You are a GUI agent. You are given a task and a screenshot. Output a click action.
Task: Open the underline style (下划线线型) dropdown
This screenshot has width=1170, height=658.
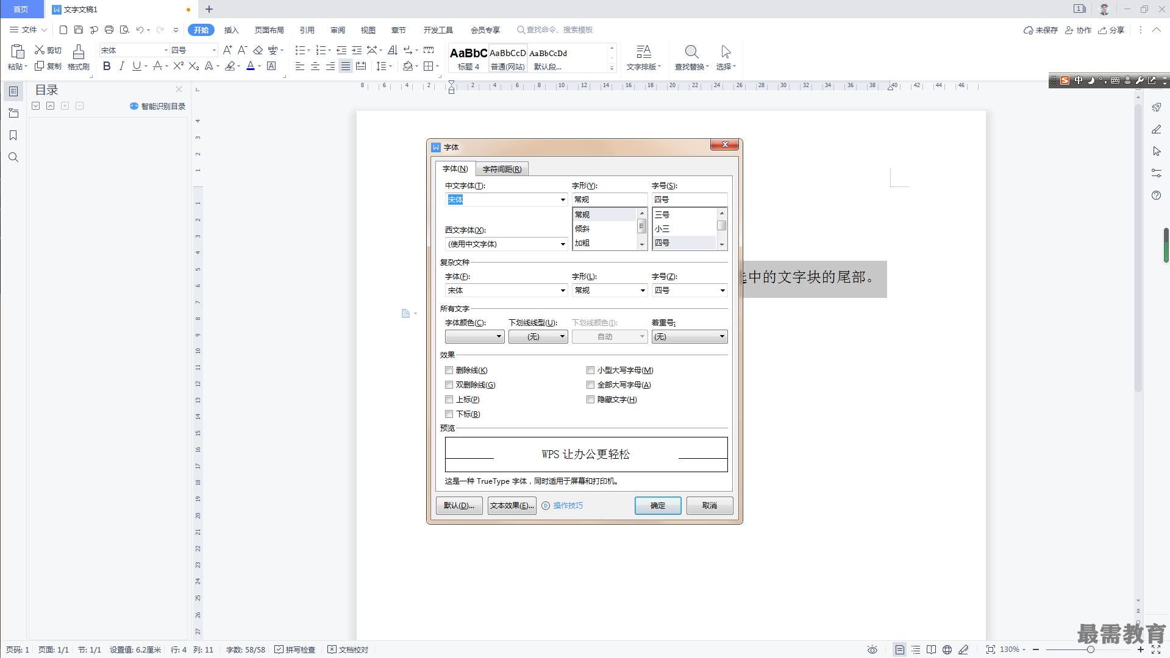(538, 337)
